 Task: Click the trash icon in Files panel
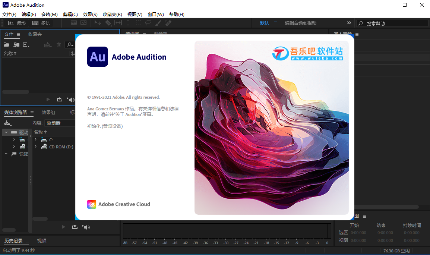point(59,44)
